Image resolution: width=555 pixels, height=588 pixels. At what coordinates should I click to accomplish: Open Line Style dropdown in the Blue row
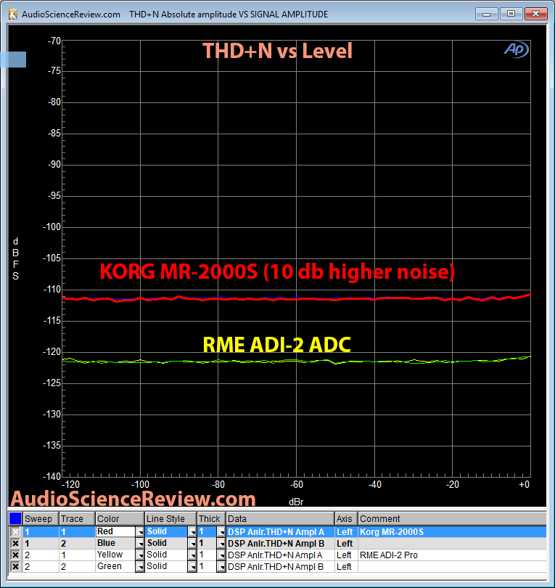(192, 544)
